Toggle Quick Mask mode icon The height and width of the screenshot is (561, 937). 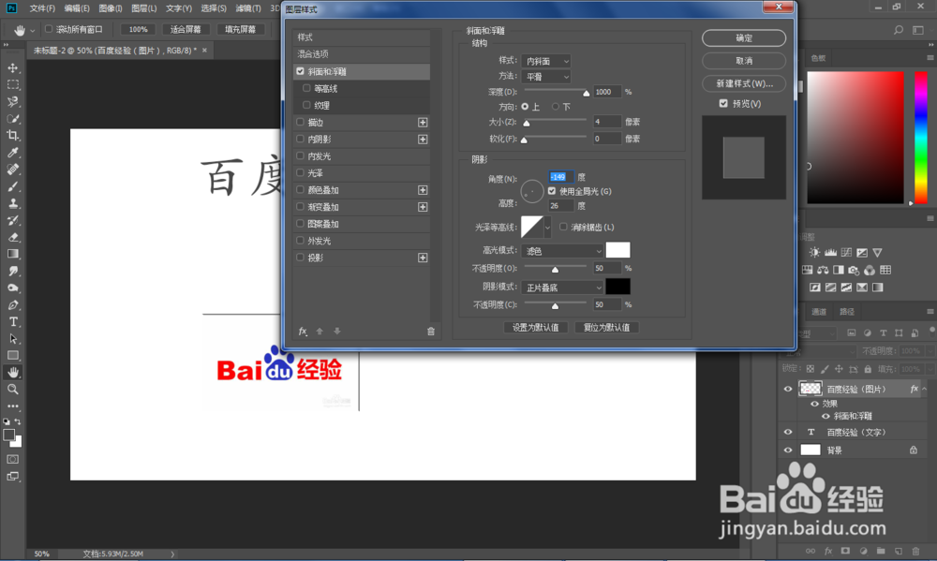[x=12, y=460]
